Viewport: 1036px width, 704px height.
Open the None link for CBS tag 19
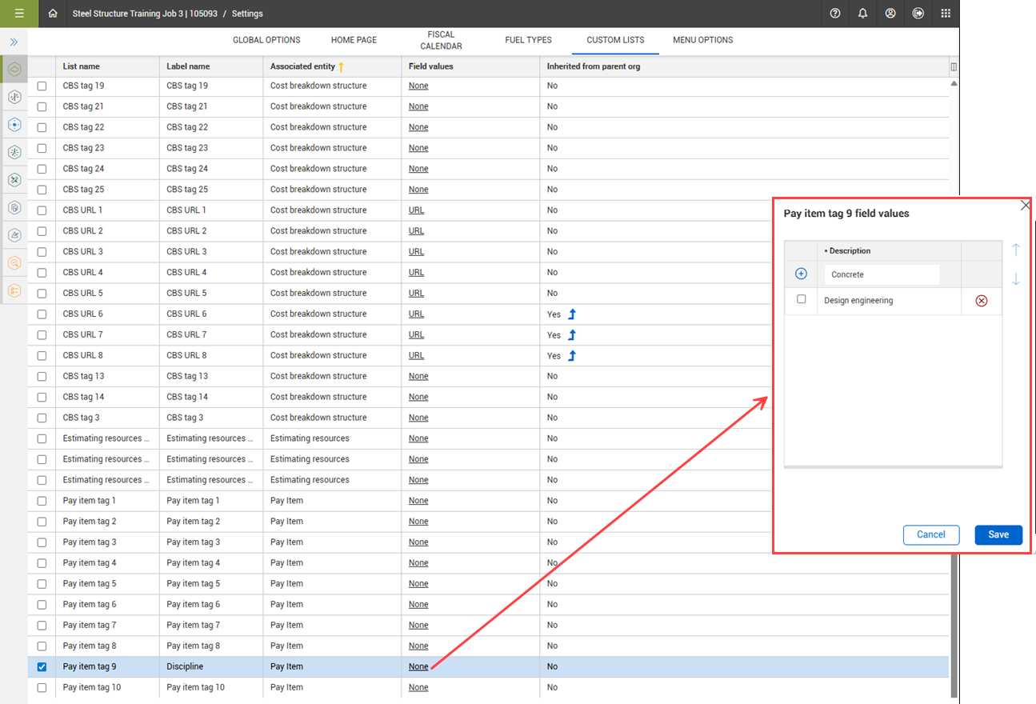tap(418, 86)
